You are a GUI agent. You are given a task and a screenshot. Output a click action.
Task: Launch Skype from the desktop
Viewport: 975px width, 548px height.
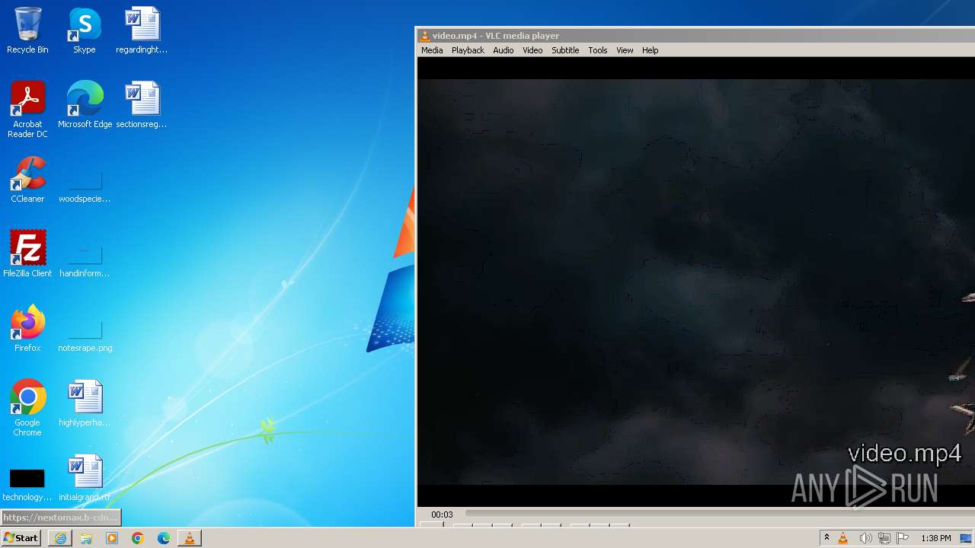tap(85, 30)
